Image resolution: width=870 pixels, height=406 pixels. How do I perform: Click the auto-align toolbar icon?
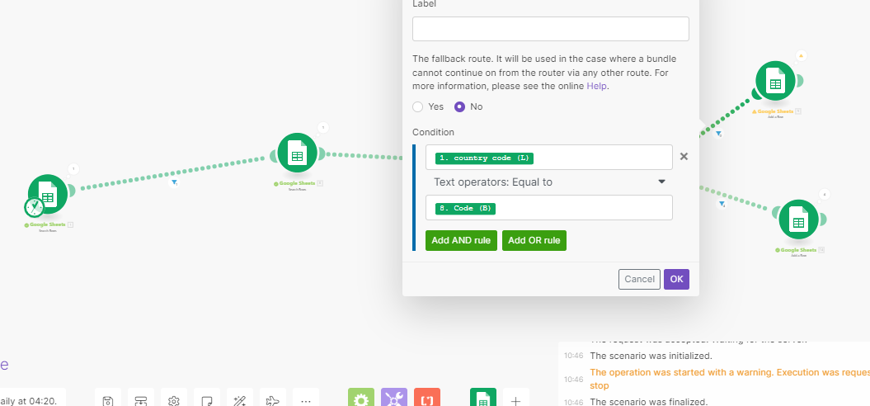coord(141,400)
